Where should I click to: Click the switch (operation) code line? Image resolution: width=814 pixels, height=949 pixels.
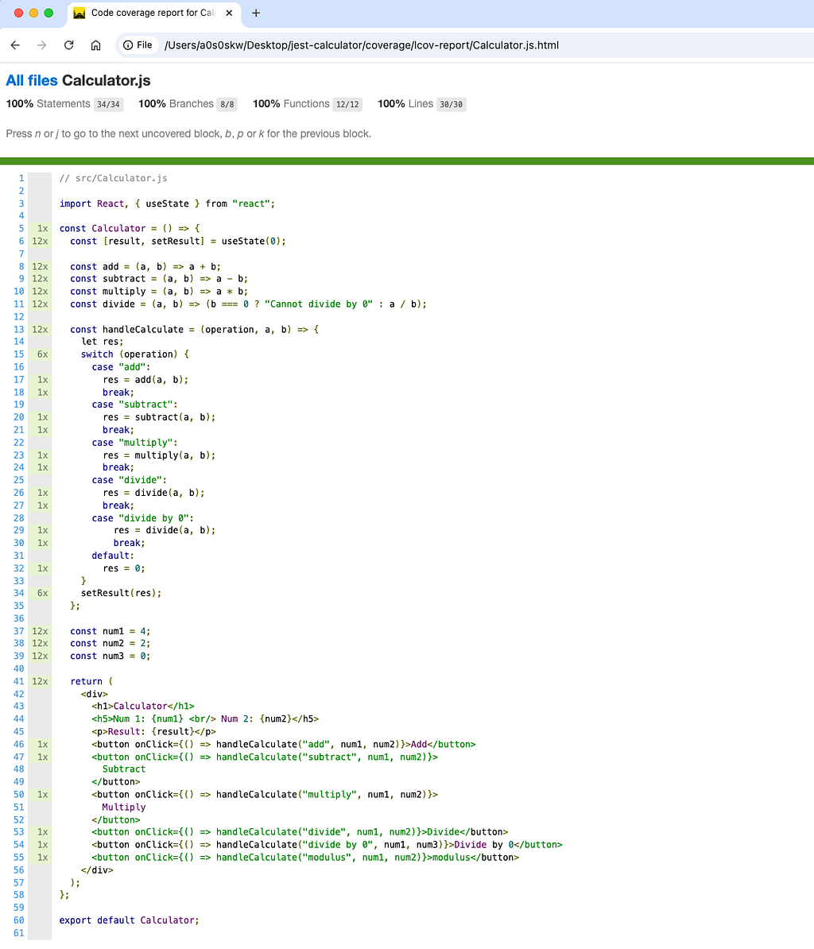[135, 354]
